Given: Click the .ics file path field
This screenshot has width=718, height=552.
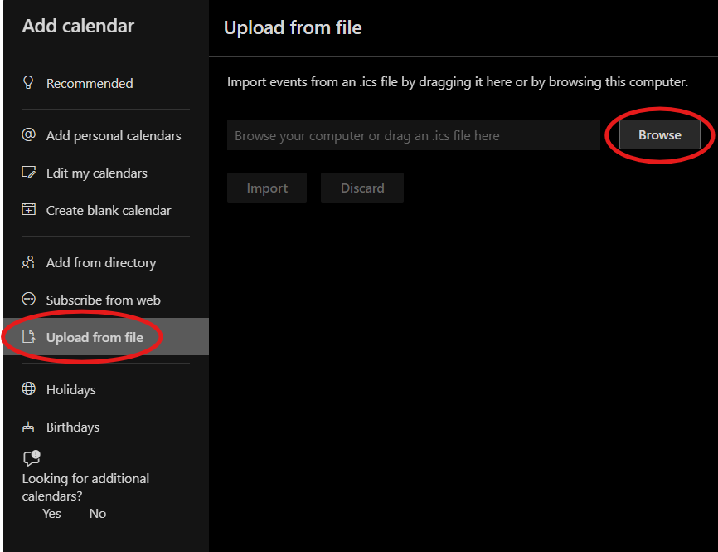Looking at the screenshot, I should click(x=413, y=135).
